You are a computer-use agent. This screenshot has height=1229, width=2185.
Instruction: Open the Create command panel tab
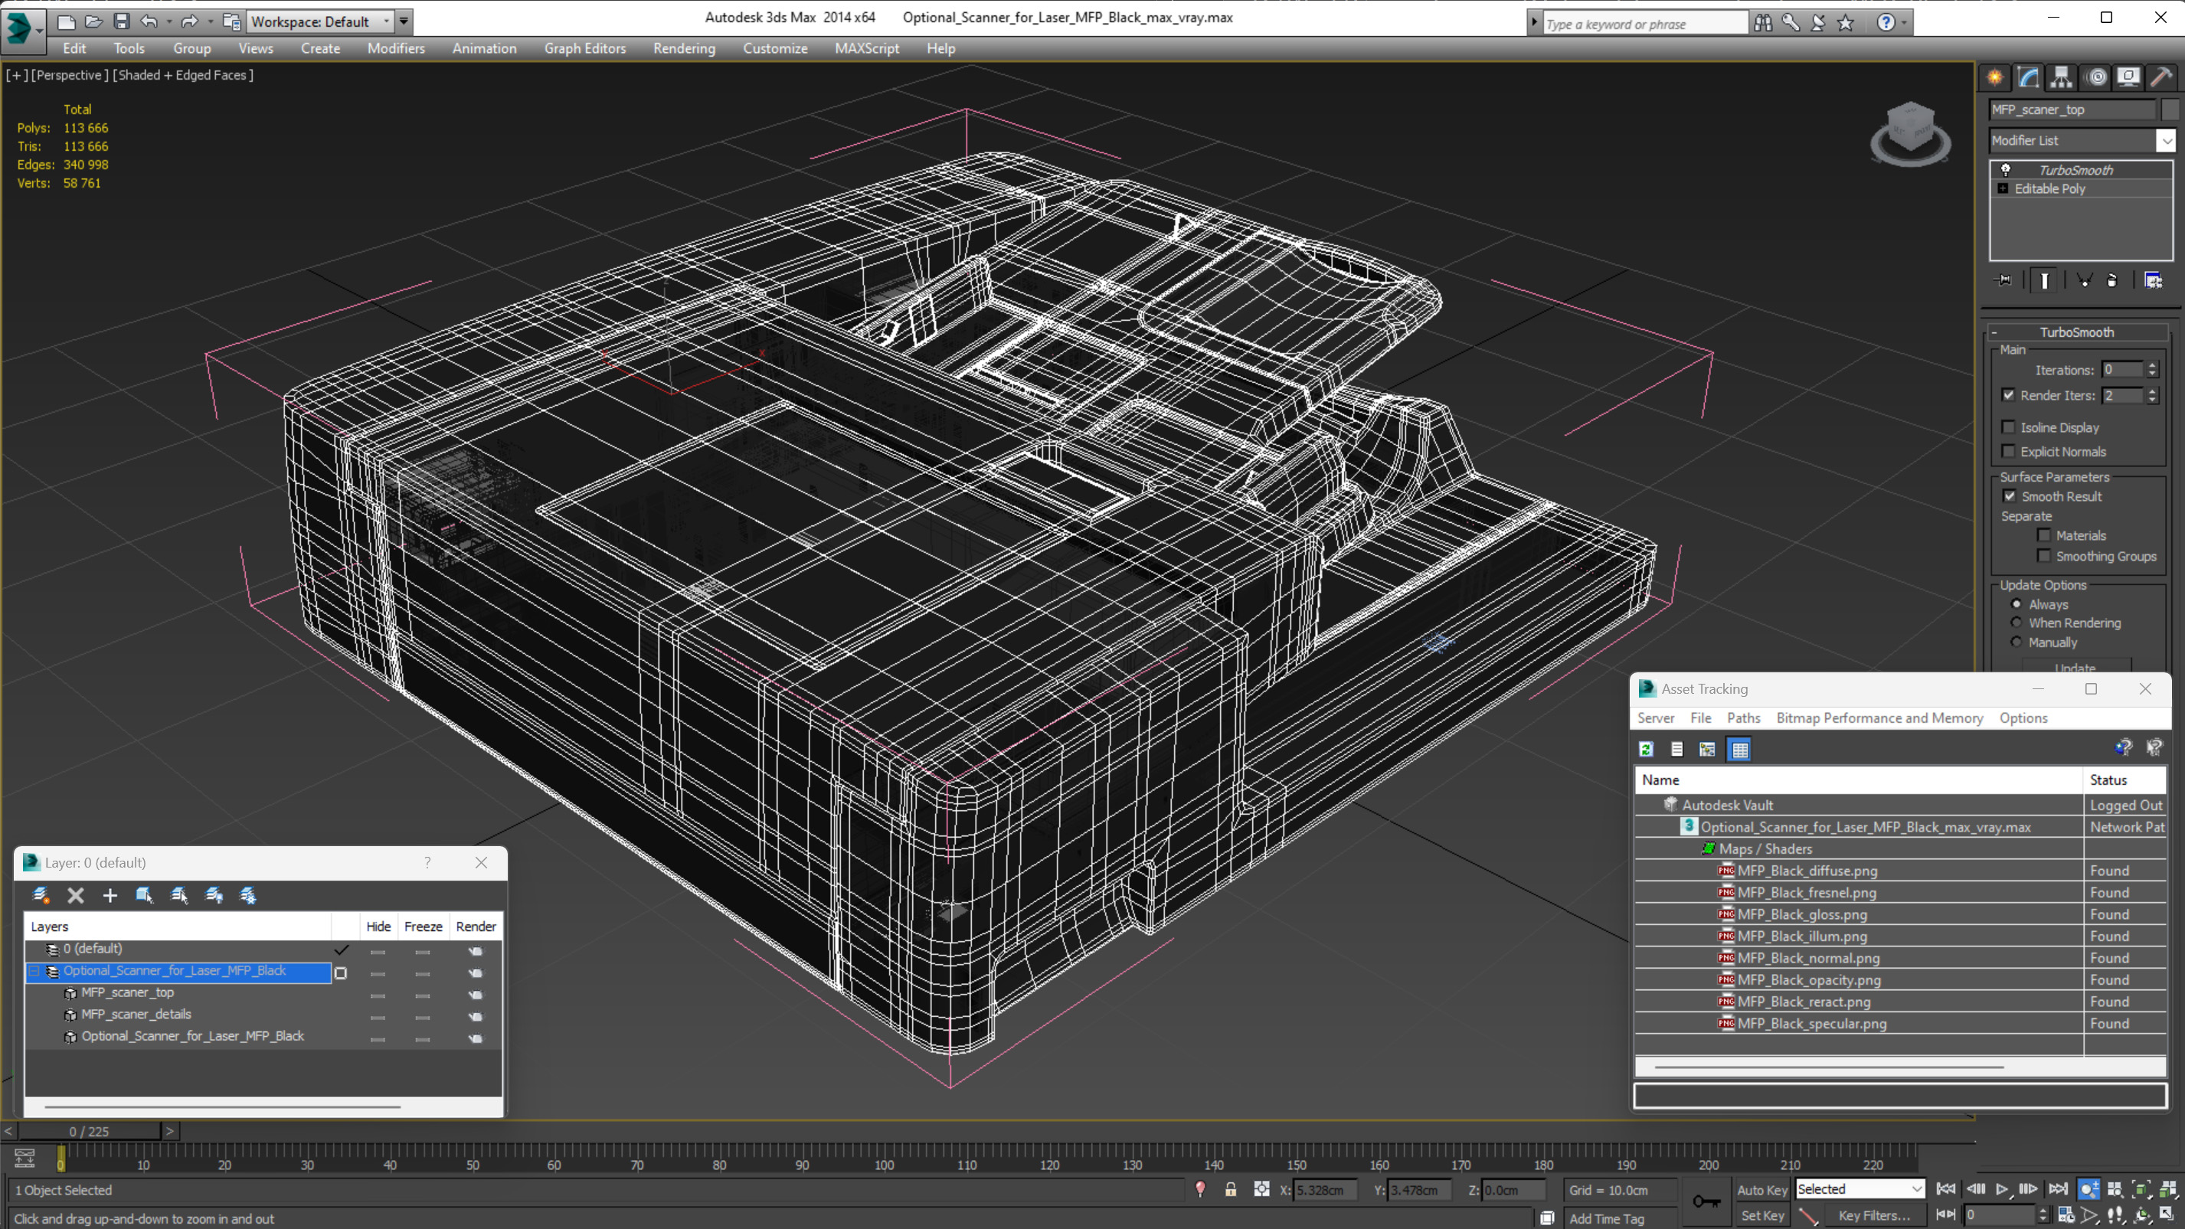(1995, 77)
